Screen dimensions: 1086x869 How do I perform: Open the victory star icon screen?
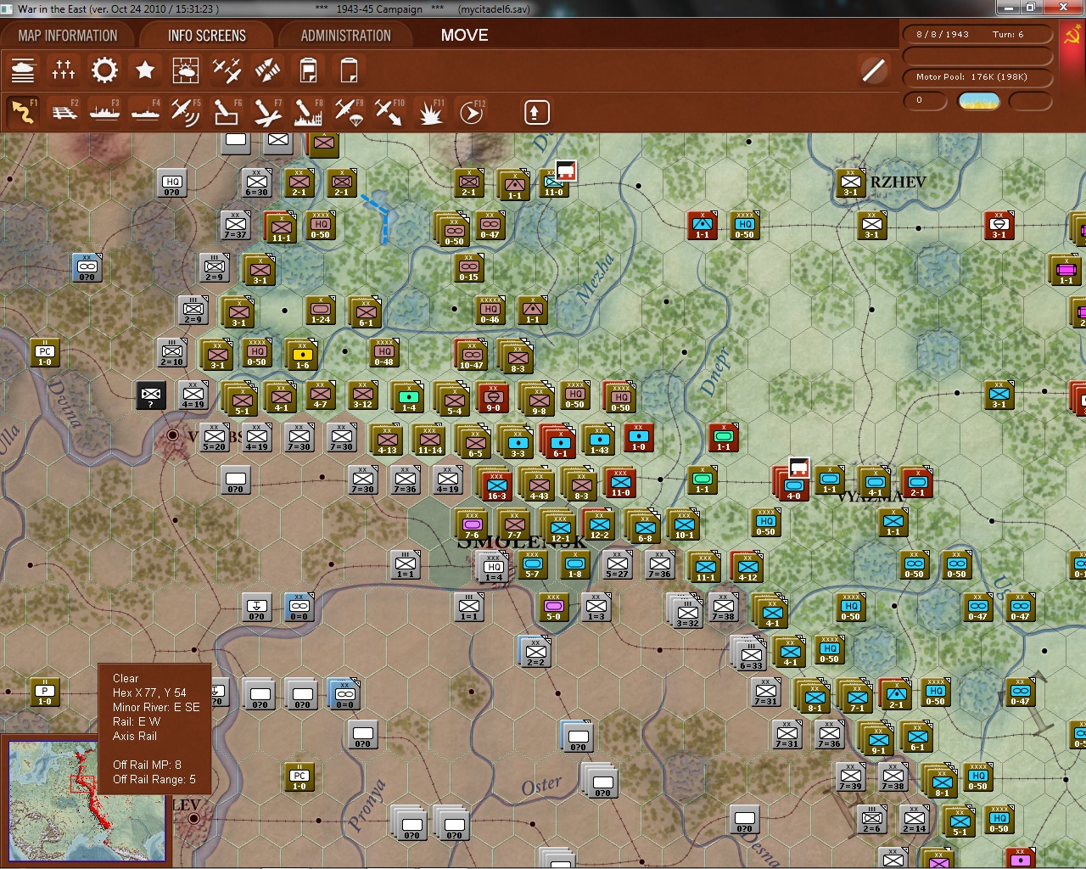tap(145, 70)
